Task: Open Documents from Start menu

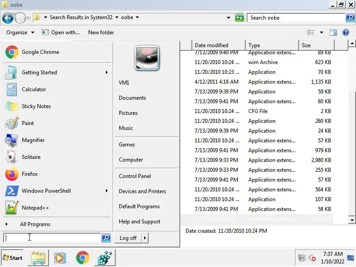Action: [132, 98]
